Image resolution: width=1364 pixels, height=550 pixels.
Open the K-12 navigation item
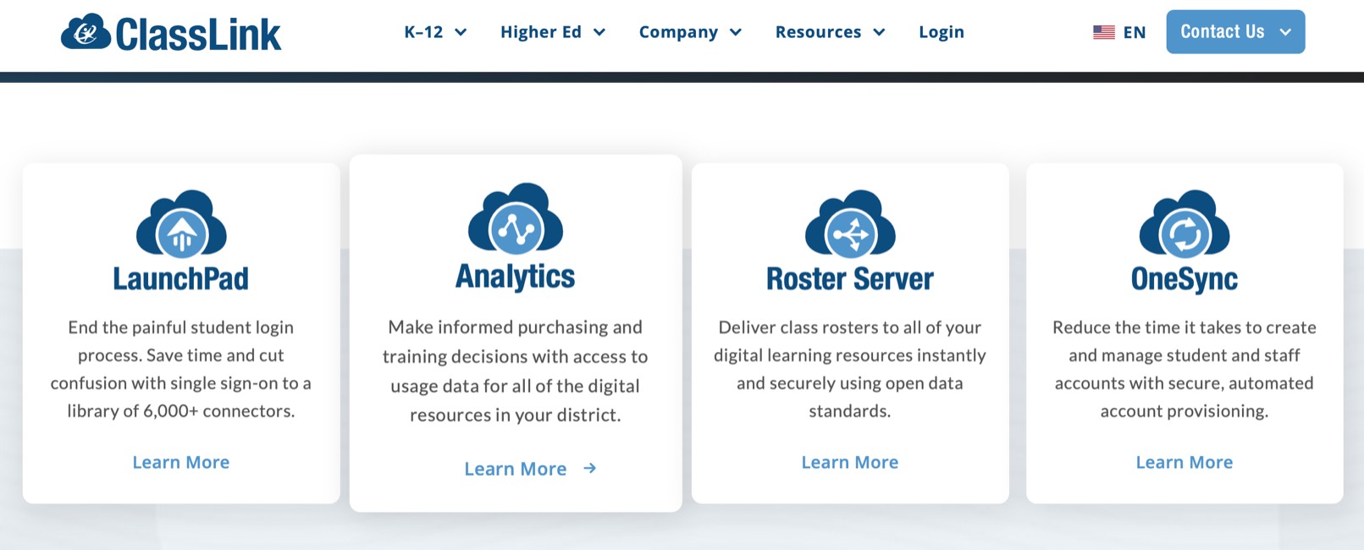(x=435, y=32)
